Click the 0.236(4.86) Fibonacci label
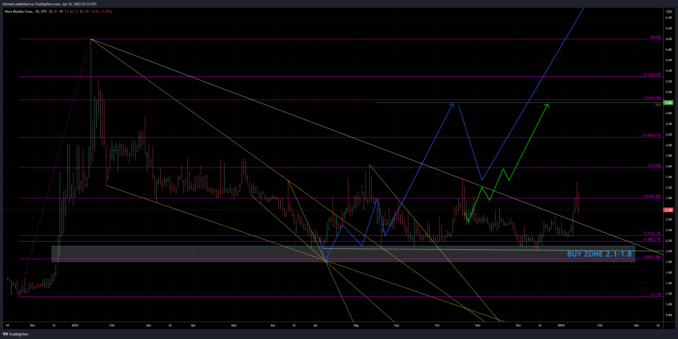 click(652, 98)
